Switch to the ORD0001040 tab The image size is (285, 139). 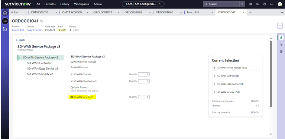point(165,12)
